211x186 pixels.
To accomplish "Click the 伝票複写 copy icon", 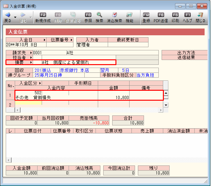I will click(73, 15).
